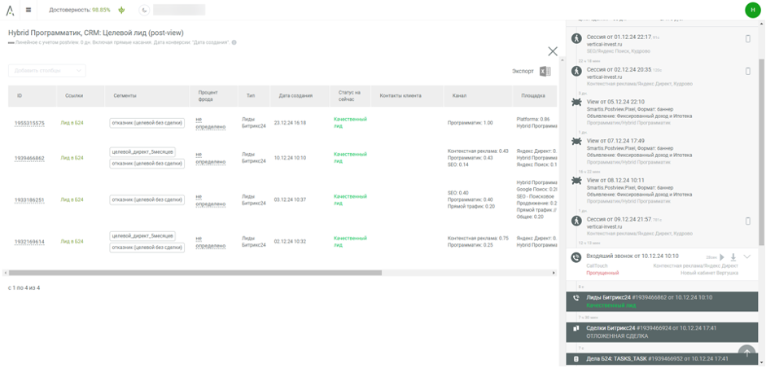The width and height of the screenshot is (766, 368).
Task: Sort table by the ID column header
Action: pos(20,95)
